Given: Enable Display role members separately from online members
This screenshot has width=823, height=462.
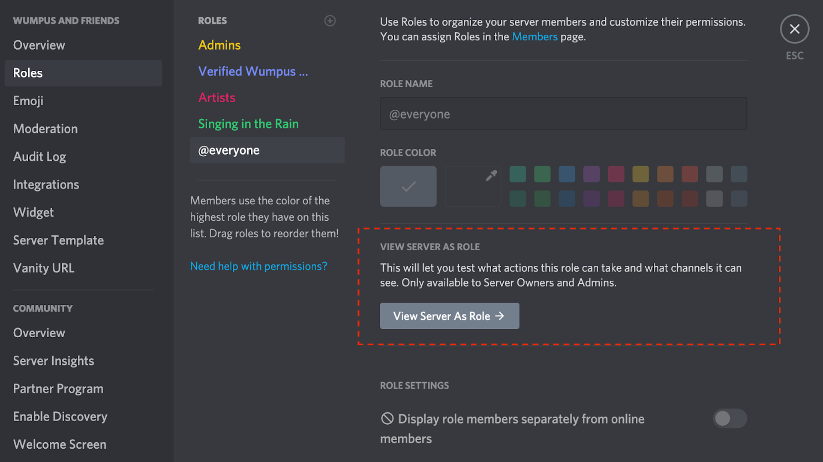Looking at the screenshot, I should [x=730, y=418].
